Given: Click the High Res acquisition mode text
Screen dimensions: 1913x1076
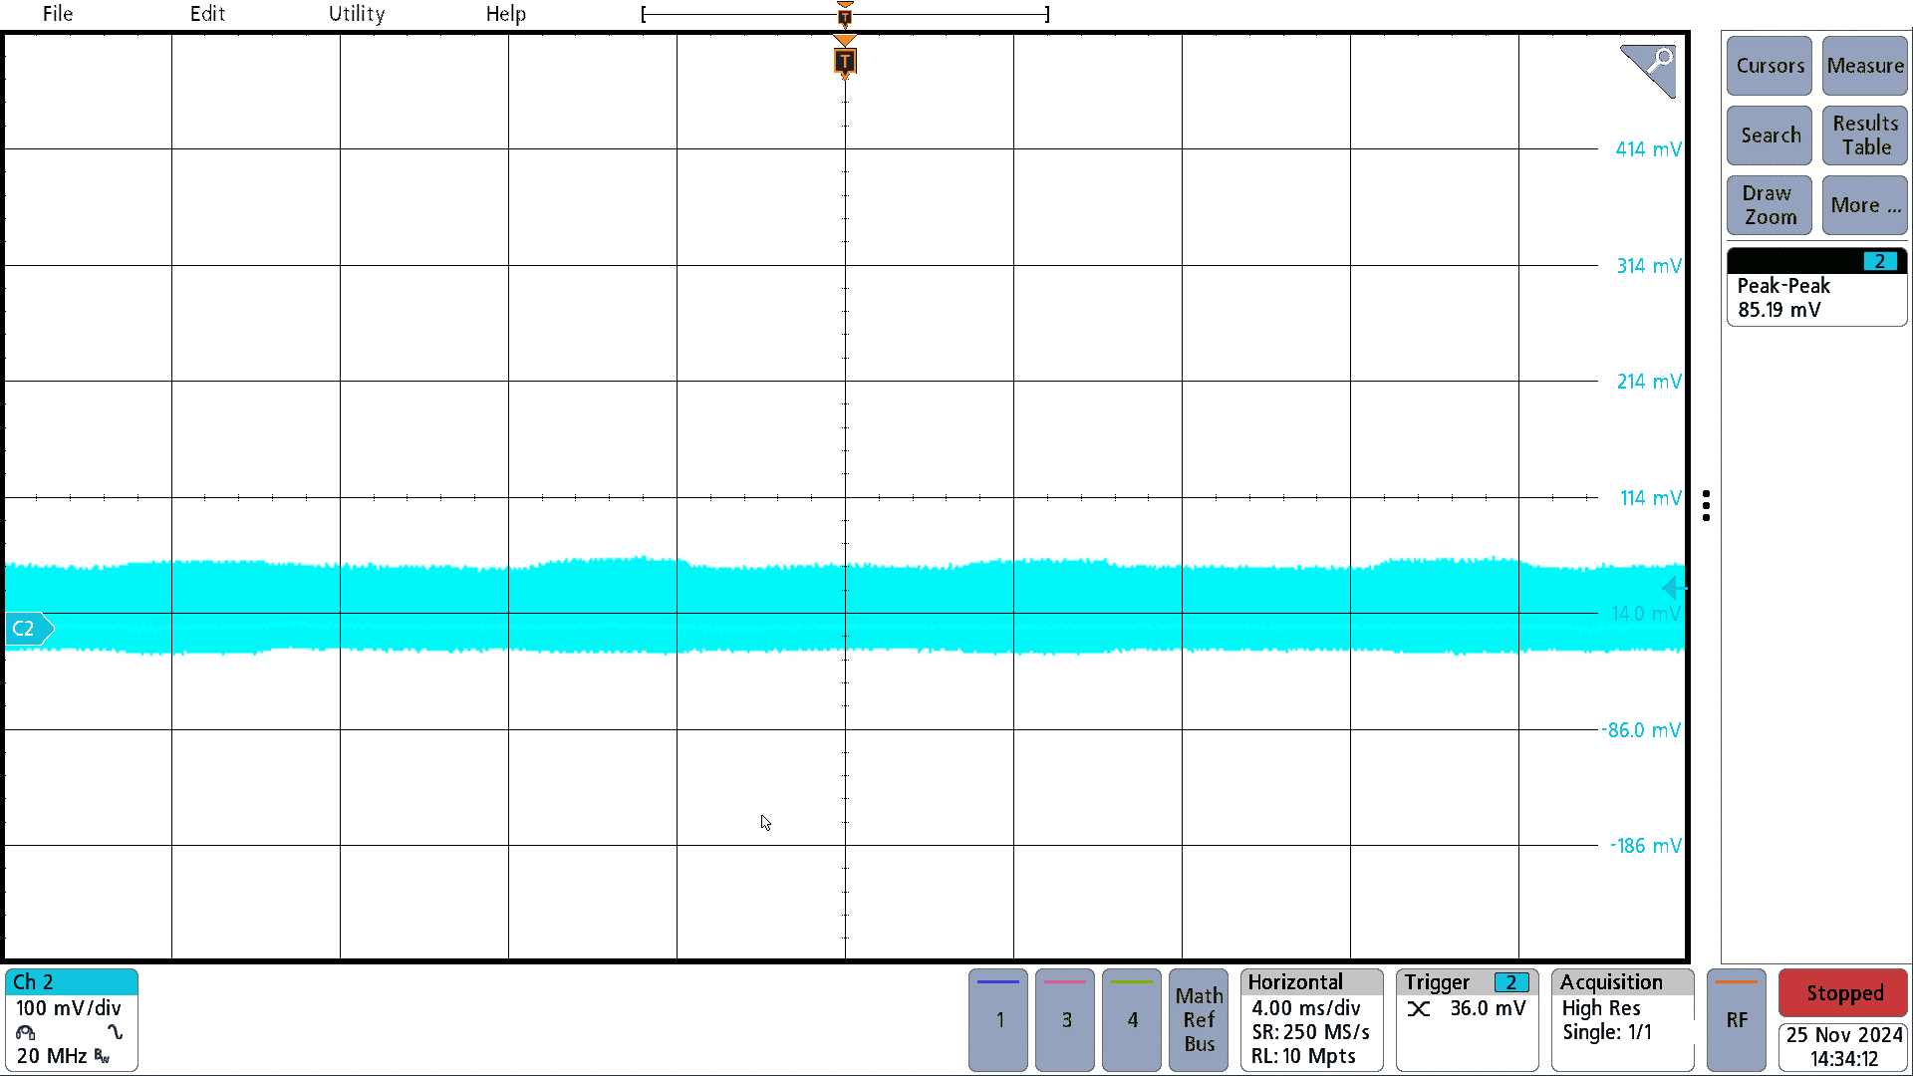Looking at the screenshot, I should tap(1600, 1008).
